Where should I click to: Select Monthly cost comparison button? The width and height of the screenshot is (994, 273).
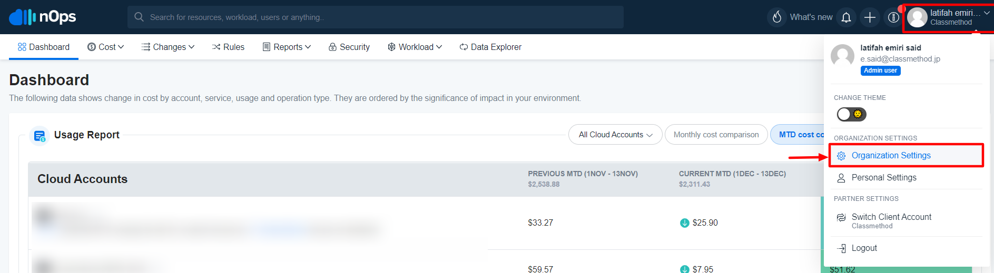pos(716,135)
